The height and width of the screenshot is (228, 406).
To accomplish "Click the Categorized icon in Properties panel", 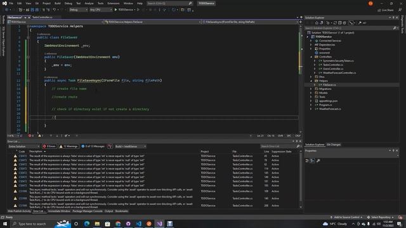I will point(307,161).
